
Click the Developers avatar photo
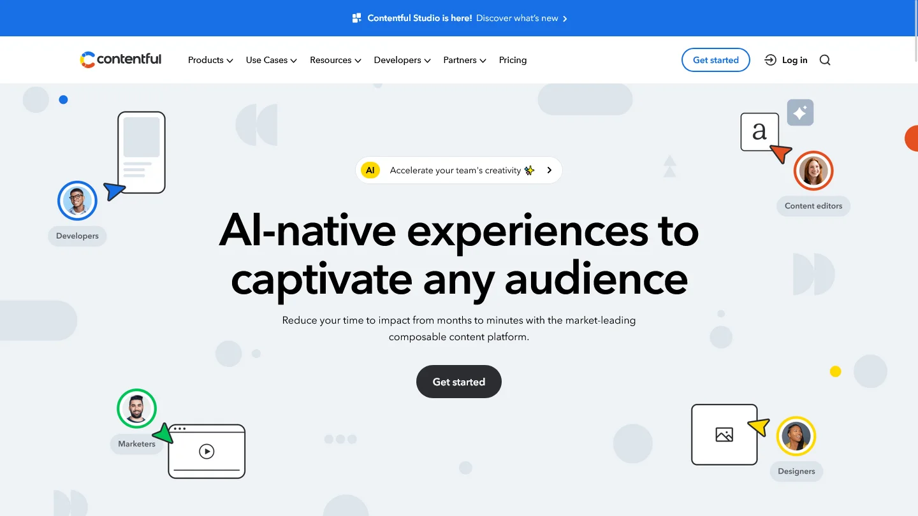[x=77, y=201]
